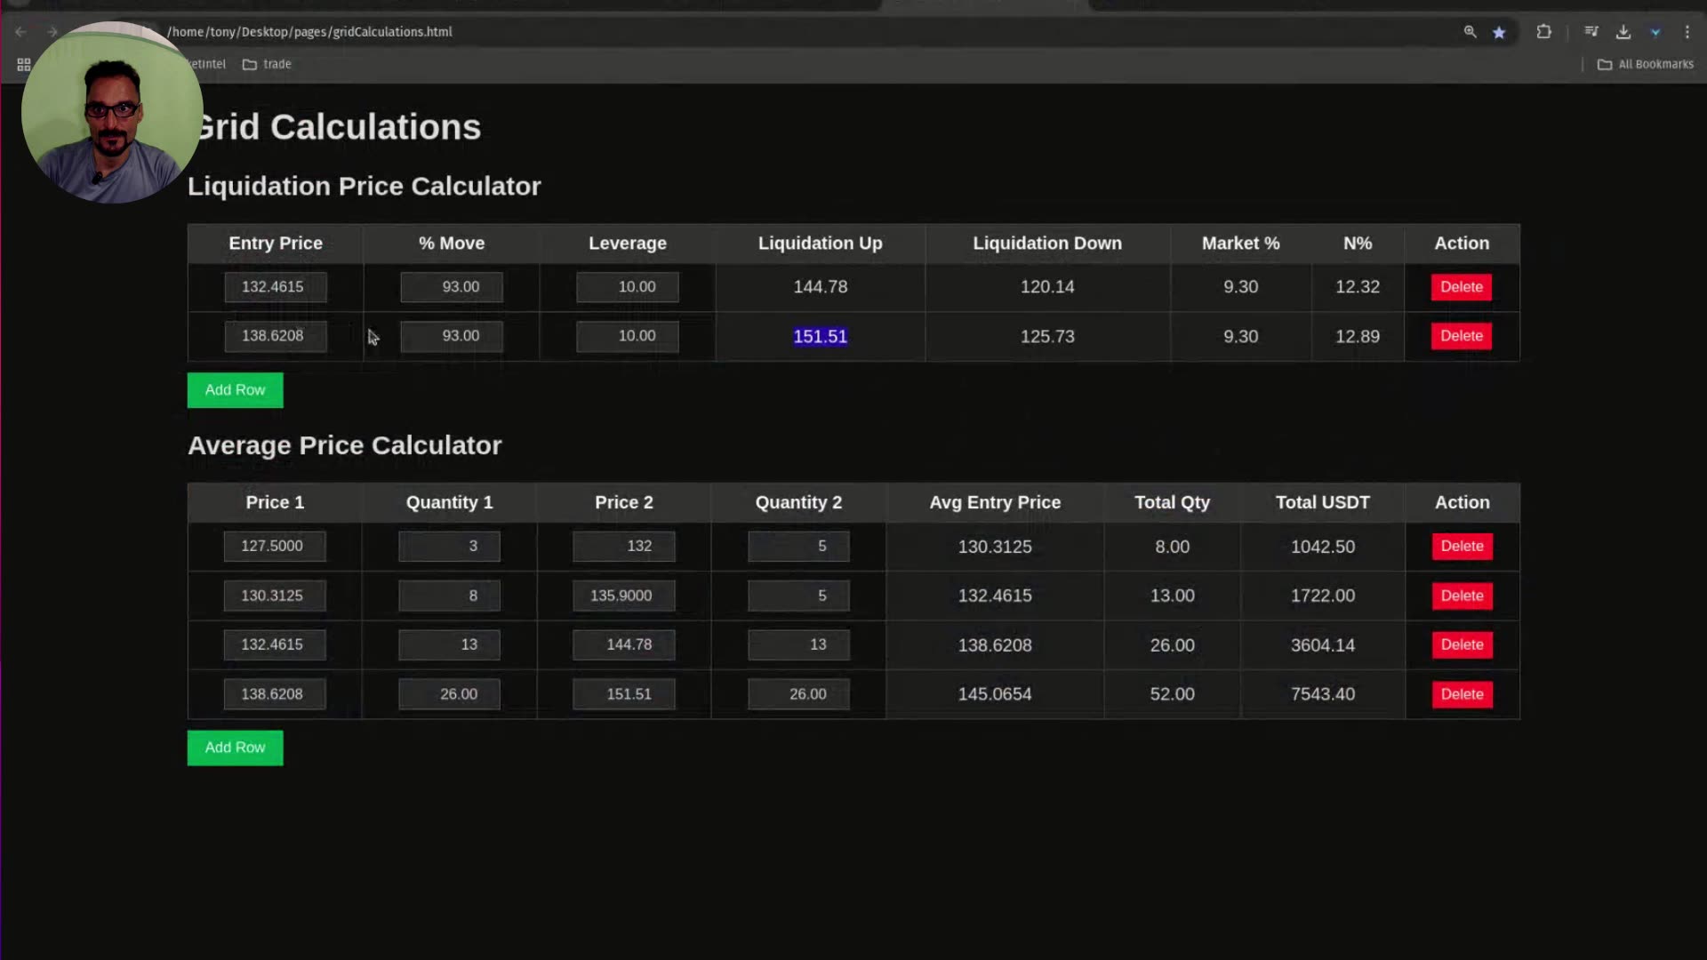
Task: Delete the average price row with 127.5000
Action: click(1461, 546)
